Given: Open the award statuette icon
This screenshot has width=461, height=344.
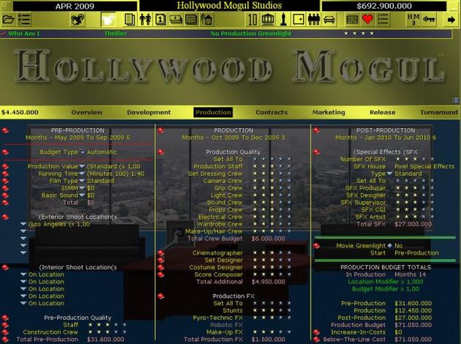Looking at the screenshot, I should (x=283, y=20).
